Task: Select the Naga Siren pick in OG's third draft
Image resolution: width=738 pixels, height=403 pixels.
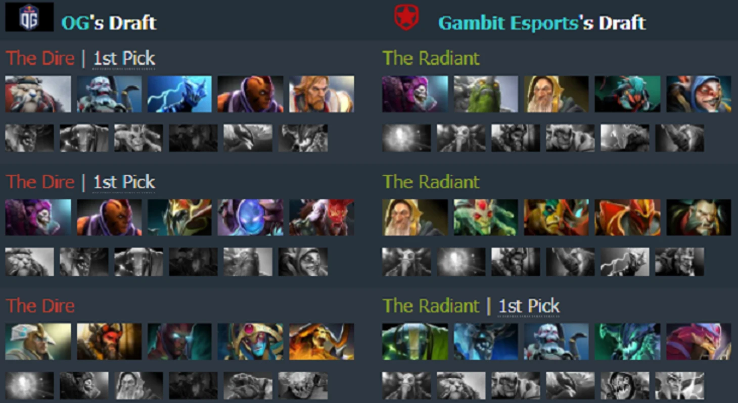Action: pos(250,341)
